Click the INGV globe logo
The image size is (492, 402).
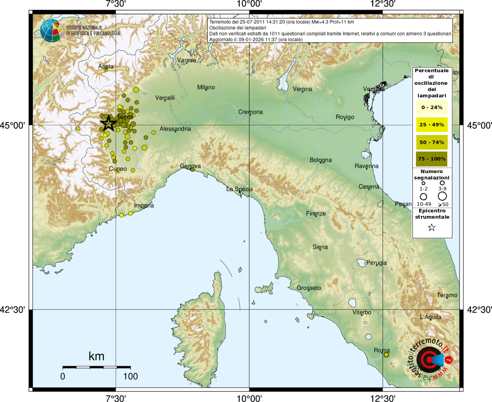click(51, 31)
